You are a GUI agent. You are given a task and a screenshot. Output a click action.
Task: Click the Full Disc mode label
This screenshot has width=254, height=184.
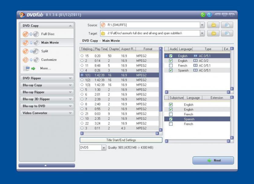click(48, 34)
